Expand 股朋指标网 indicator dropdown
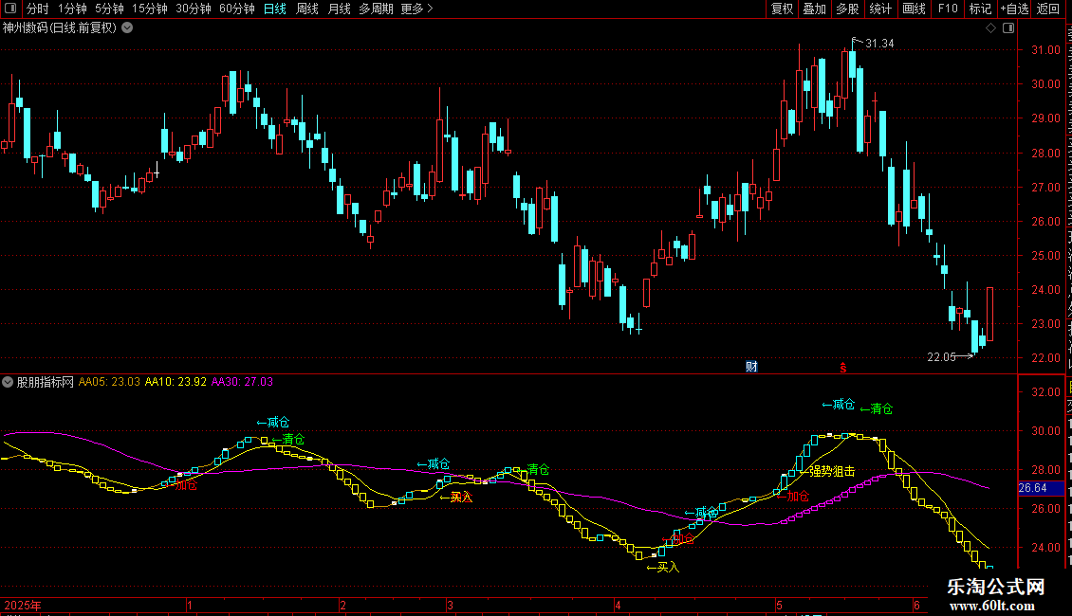 click(x=8, y=382)
